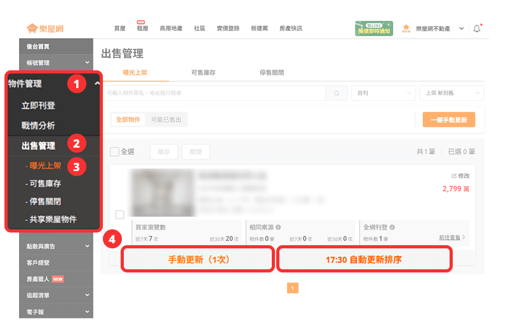Open the 上架 新到舊 sort dropdown
The image size is (508, 332).
coord(452,93)
